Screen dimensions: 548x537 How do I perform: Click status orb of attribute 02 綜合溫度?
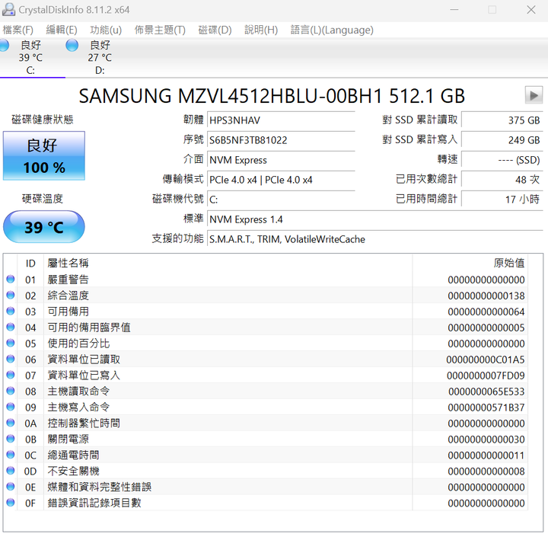(11, 296)
